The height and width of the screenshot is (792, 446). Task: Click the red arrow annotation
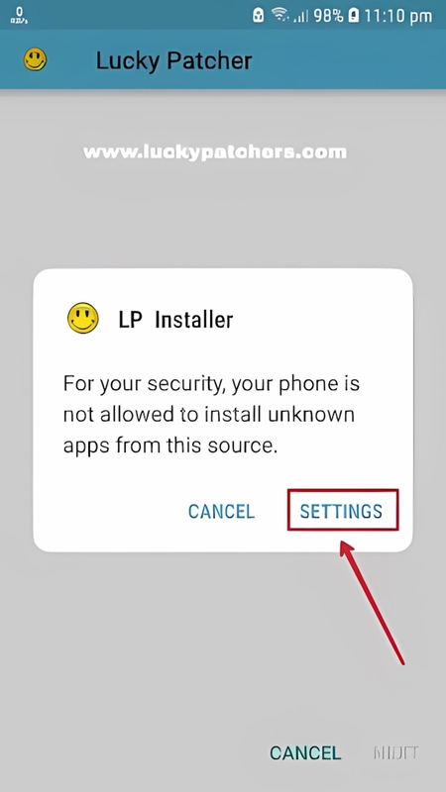coord(372,603)
